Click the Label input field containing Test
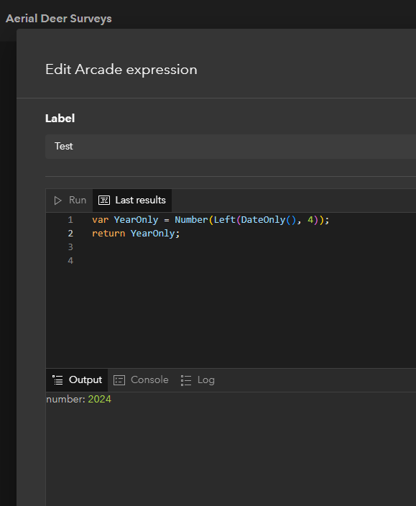The width and height of the screenshot is (416, 506). pyautogui.click(x=231, y=147)
